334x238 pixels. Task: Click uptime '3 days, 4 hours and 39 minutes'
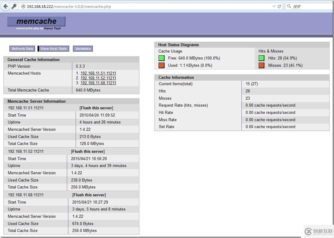click(x=99, y=166)
